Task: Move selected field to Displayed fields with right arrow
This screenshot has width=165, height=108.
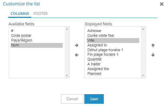Action: click(76, 45)
